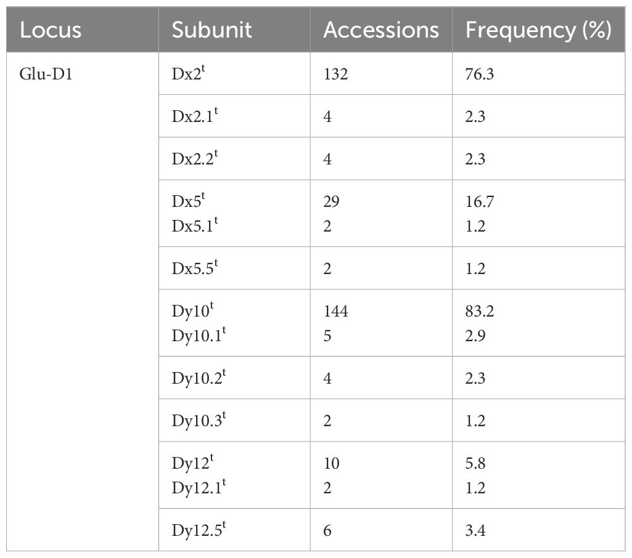The image size is (632, 558).
Task: Select the Frequency (%) column header
Action: click(538, 30)
